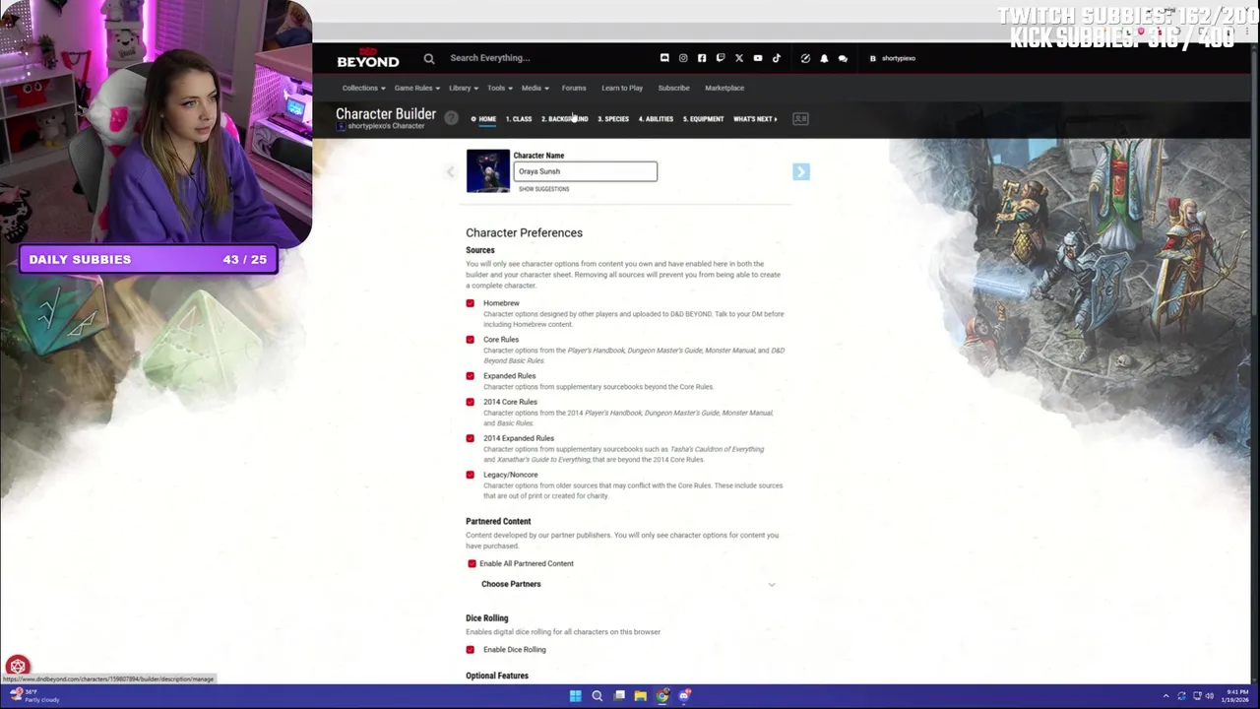
Task: Open the Facebook icon link
Action: click(702, 58)
